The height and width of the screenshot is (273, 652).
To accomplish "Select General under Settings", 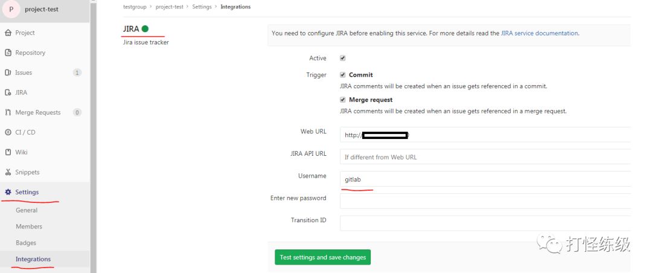I will (x=27, y=210).
